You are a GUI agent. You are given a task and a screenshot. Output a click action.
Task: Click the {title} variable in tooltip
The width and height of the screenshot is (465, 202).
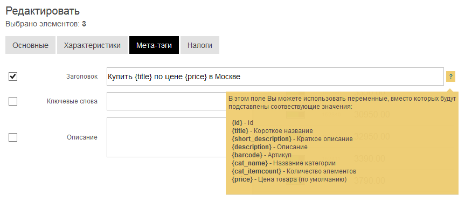240,131
